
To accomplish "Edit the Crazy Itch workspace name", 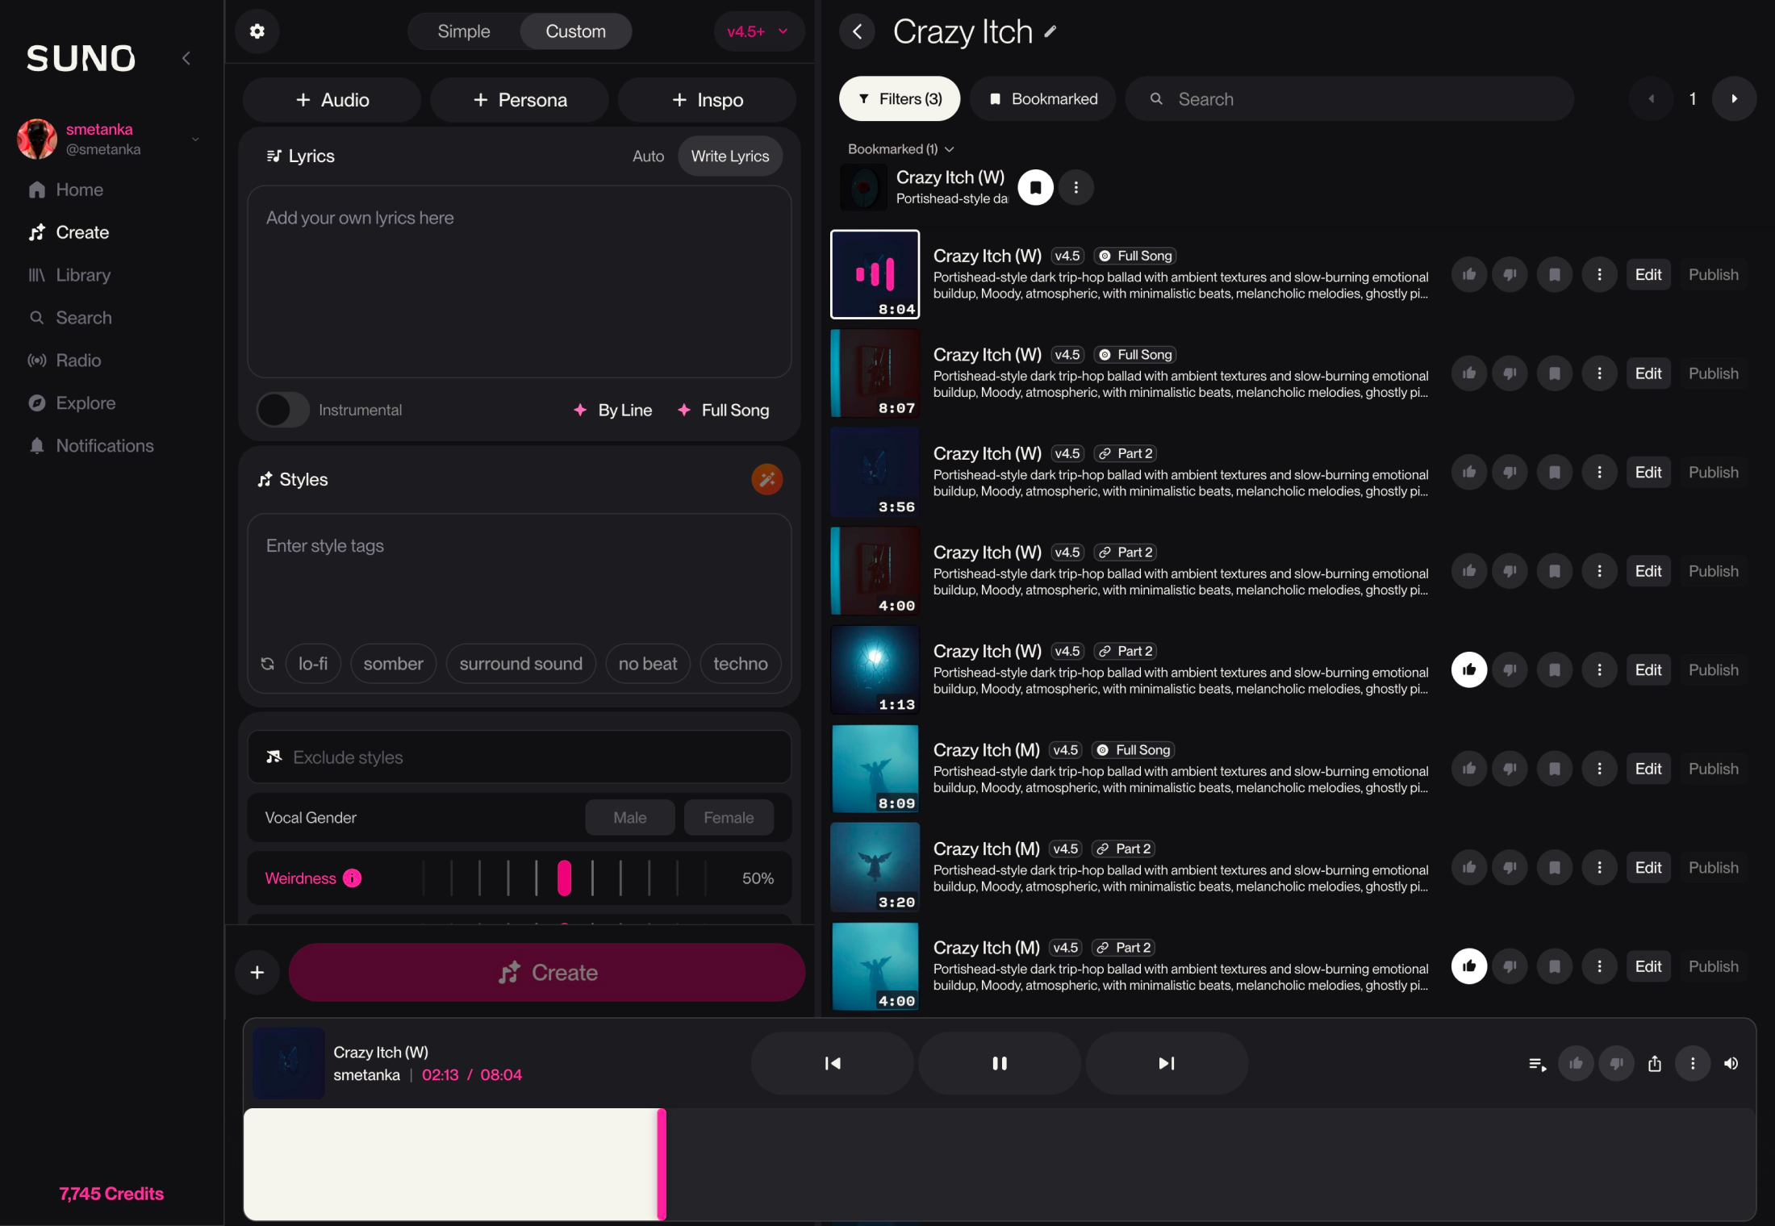I will [1050, 32].
